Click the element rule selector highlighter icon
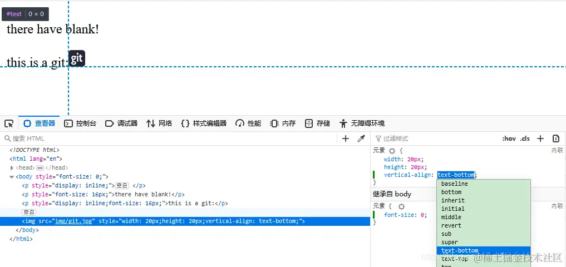The width and height of the screenshot is (566, 267). [392, 151]
